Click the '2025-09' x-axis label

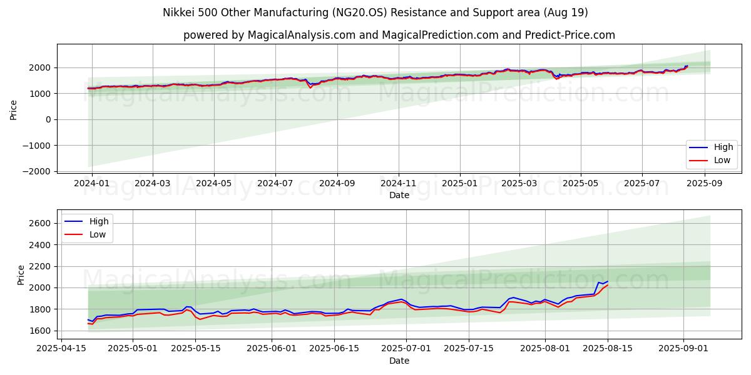click(705, 184)
